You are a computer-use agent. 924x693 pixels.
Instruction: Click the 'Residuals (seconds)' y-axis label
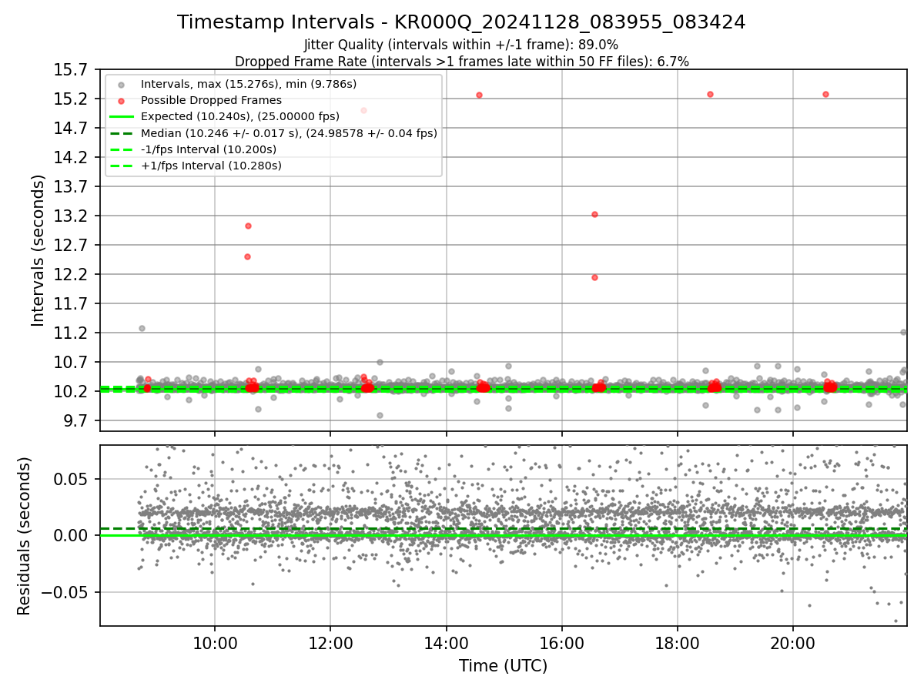click(x=24, y=536)
